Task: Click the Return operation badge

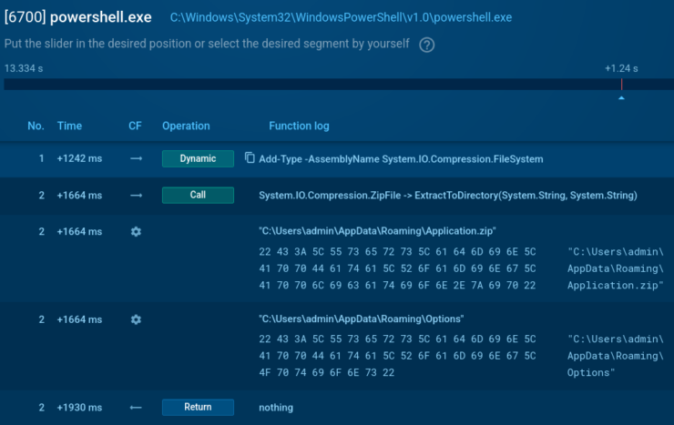Action: 198,407
